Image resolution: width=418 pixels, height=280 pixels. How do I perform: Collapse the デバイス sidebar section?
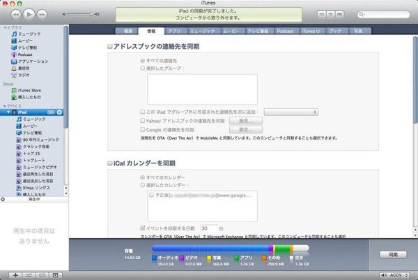(5, 106)
